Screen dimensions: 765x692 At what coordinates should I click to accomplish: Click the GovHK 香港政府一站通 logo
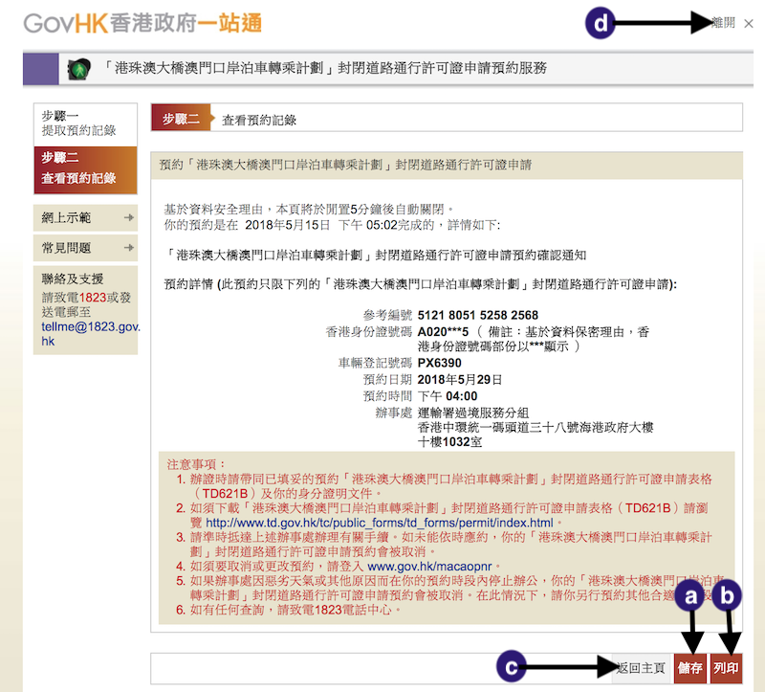142,24
